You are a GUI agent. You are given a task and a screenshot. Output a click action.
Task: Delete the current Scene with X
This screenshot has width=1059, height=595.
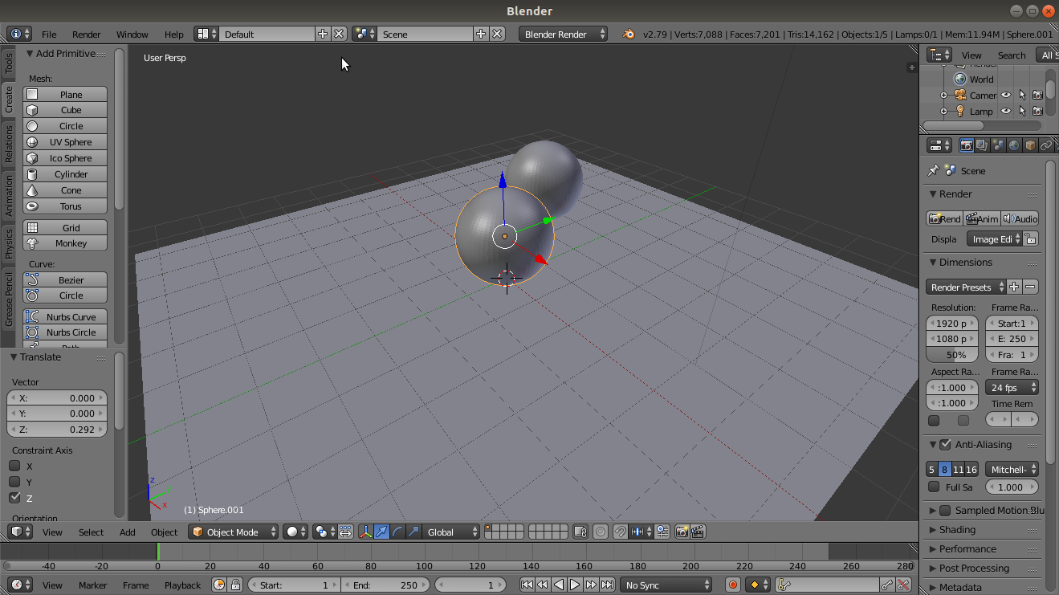pos(497,34)
